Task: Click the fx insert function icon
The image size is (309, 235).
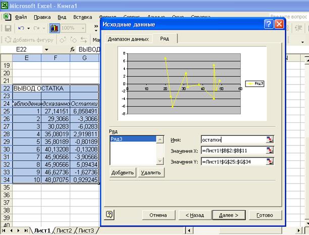Action: [x=73, y=50]
